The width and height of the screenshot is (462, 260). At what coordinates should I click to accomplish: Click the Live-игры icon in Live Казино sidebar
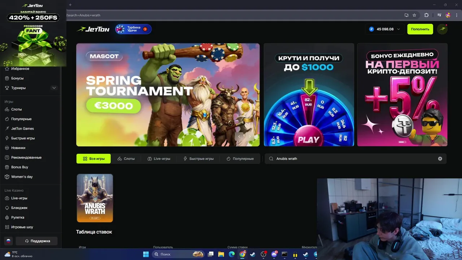coord(7,198)
